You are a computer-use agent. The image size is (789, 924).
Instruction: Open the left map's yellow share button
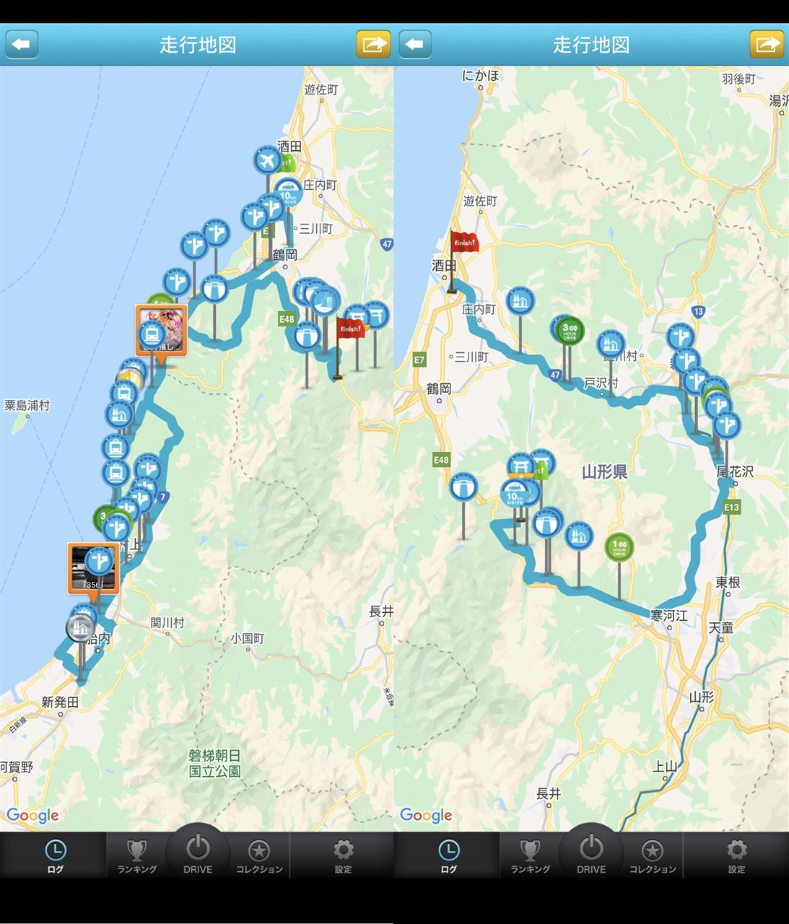[373, 45]
